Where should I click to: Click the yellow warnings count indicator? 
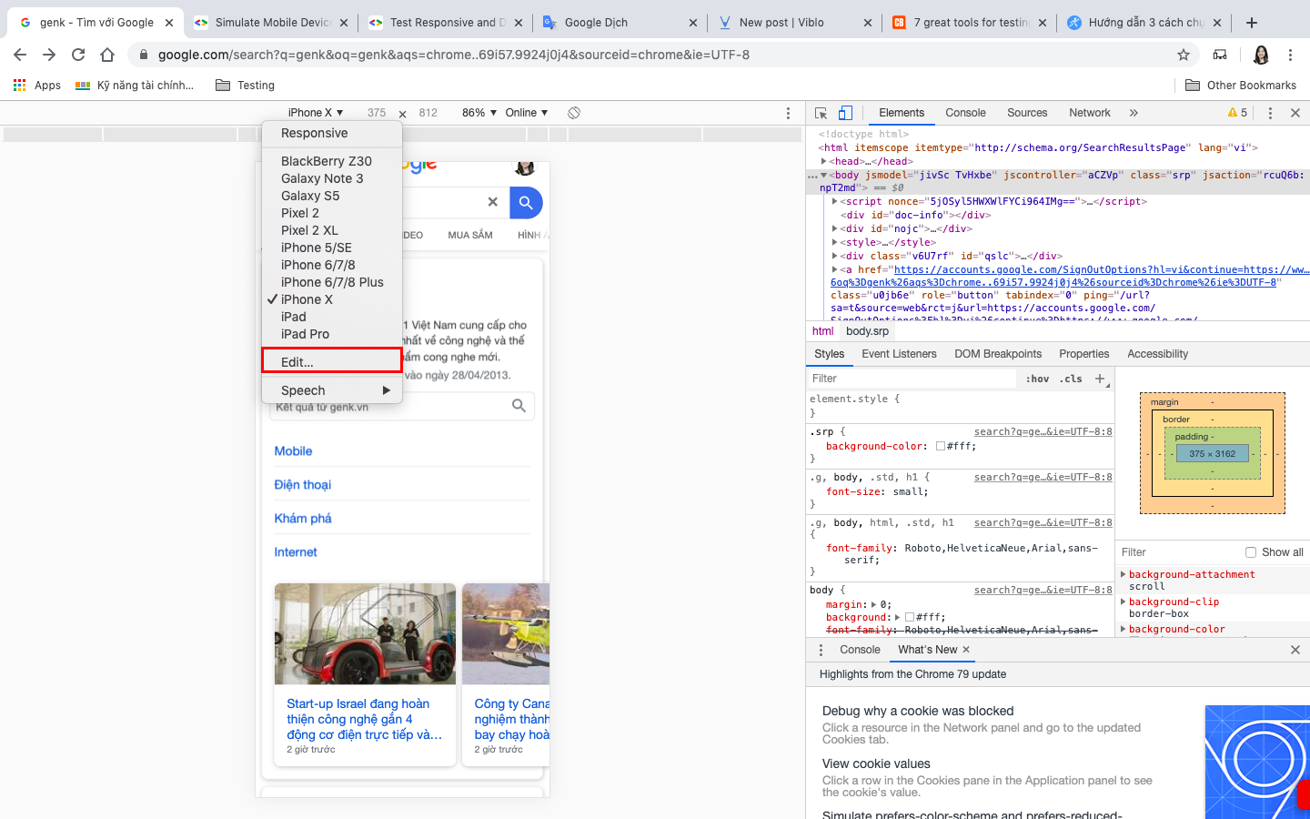(1237, 113)
